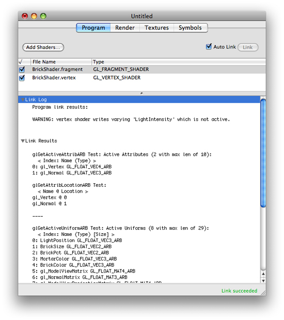284x320 pixels.
Task: Select the BrickShader.vertex file name
Action: (x=54, y=78)
